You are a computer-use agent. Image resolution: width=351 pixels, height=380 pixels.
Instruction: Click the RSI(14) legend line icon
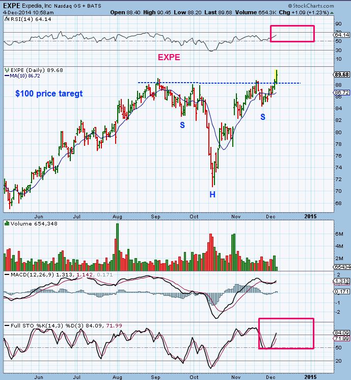click(x=7, y=19)
